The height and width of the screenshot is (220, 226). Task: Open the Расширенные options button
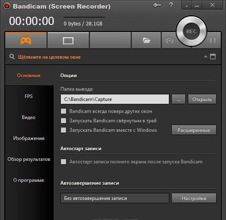coord(194,130)
